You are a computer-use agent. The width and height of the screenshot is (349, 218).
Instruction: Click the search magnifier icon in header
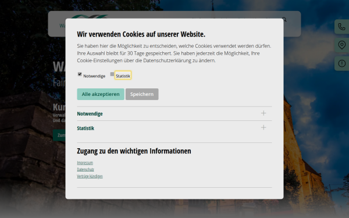tap(284, 20)
